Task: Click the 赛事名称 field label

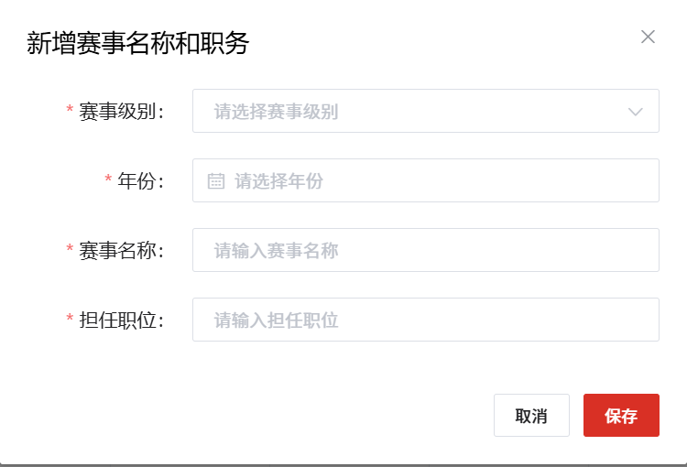Action: 121,251
